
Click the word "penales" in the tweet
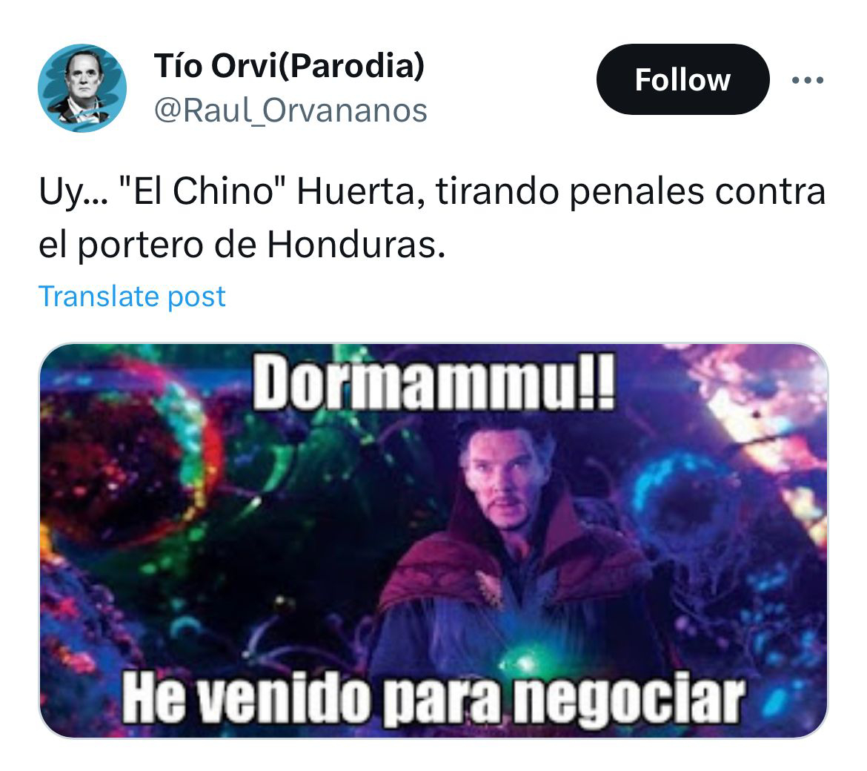tap(637, 193)
